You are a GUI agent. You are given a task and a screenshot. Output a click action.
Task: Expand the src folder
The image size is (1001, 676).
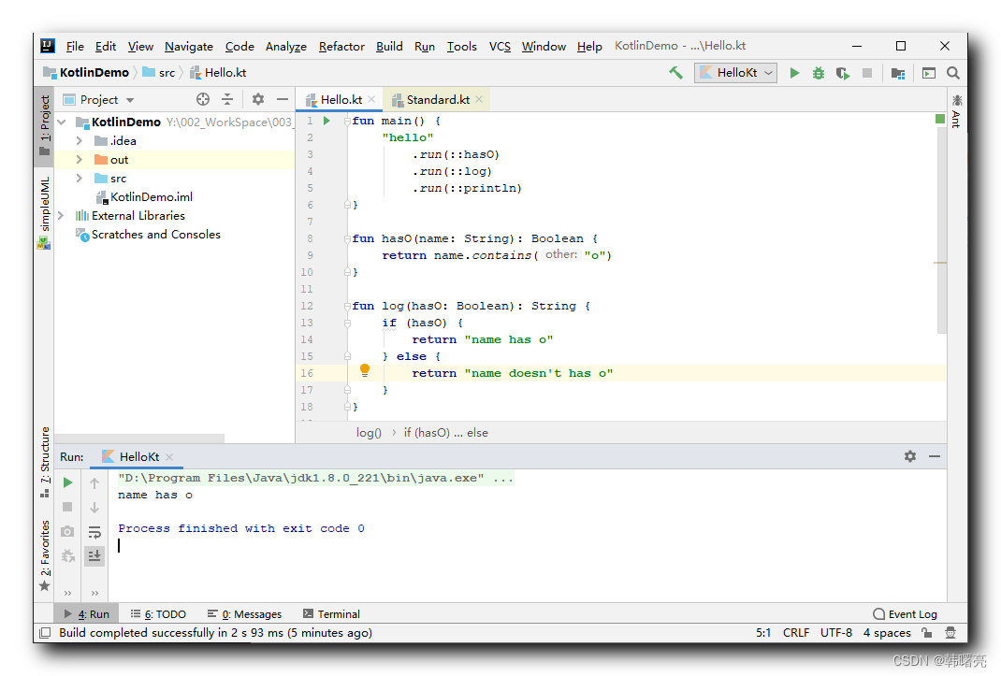(x=80, y=178)
